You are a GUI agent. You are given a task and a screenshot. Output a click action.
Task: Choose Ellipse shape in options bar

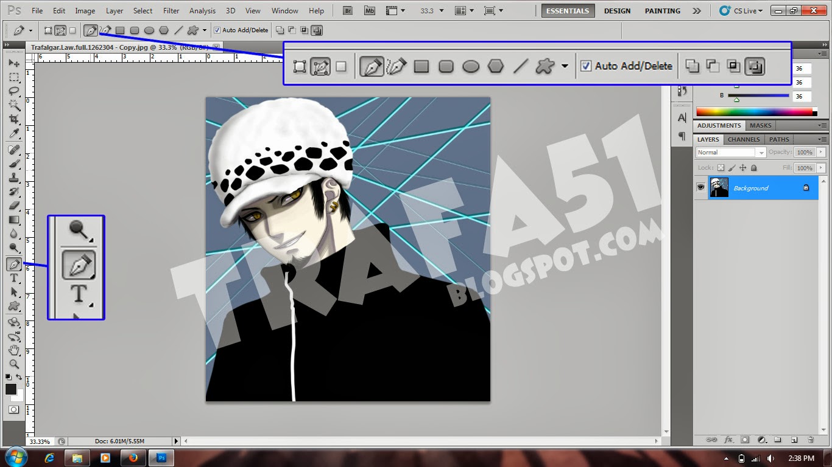[149, 30]
